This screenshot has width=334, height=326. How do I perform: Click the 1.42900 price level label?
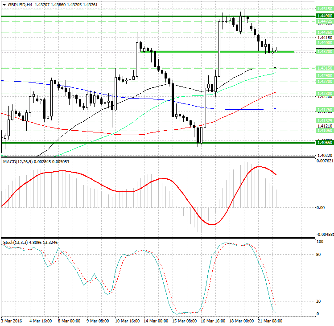click(x=323, y=76)
